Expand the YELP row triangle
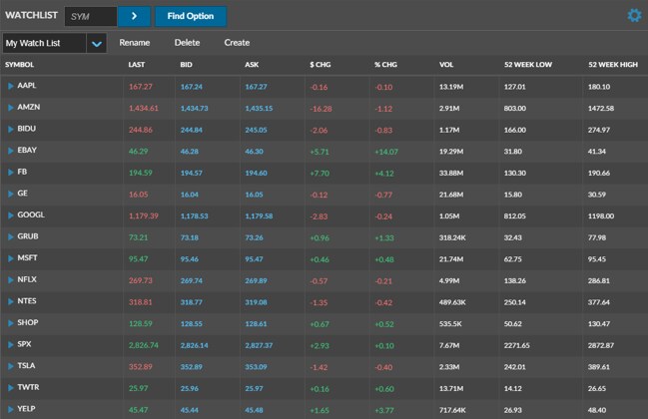 point(11,409)
